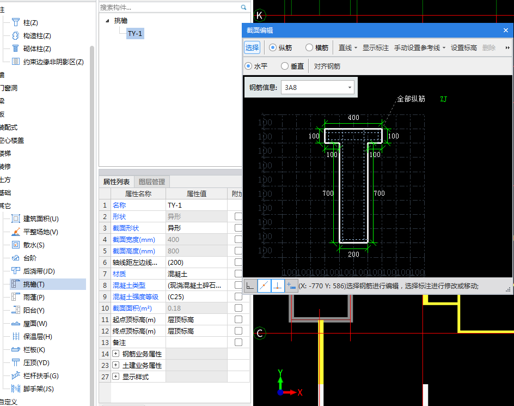Select the 约束边缘非阴影区(Z) icon
This screenshot has width=514, height=406.
[15, 62]
